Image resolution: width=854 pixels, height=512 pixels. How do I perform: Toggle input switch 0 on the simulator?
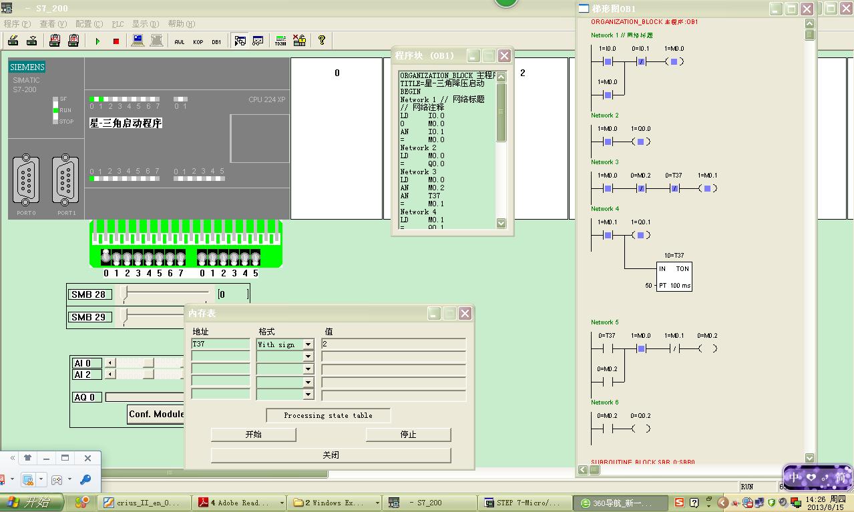pyautogui.click(x=105, y=257)
